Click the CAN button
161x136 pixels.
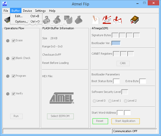(123, 63)
